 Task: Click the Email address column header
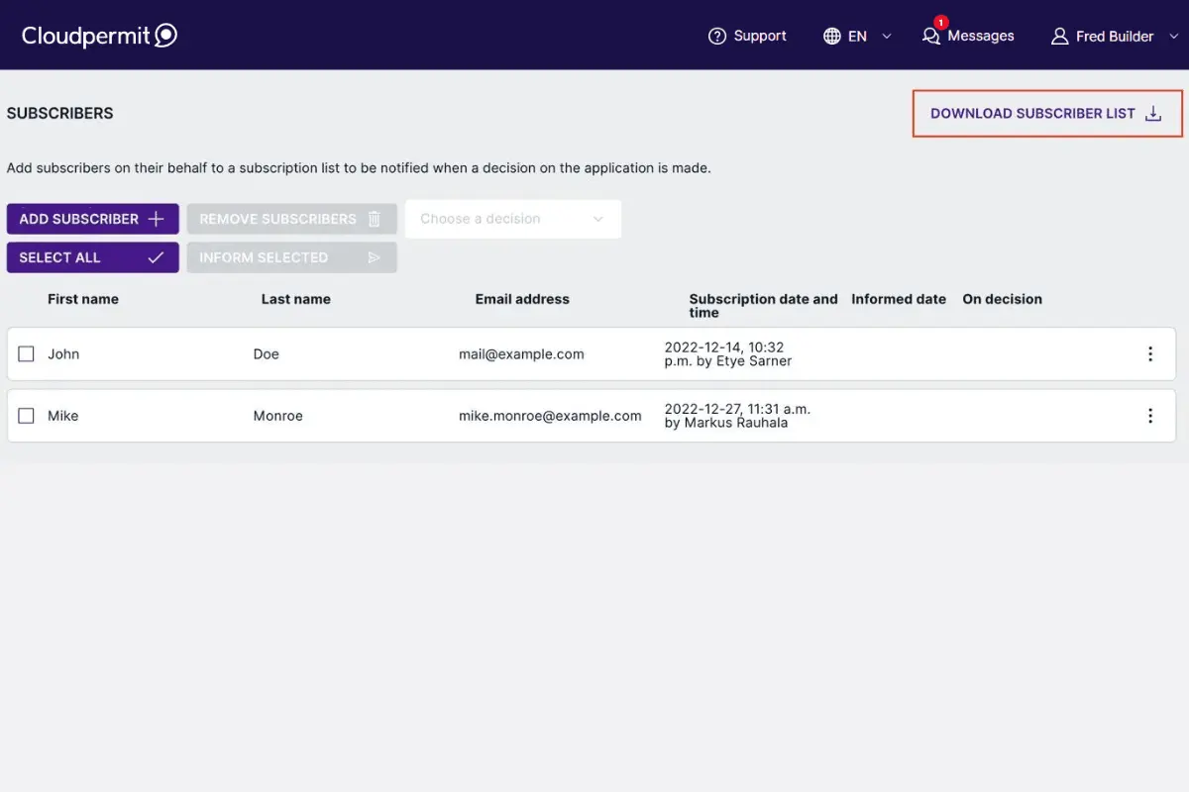pyautogui.click(x=522, y=299)
